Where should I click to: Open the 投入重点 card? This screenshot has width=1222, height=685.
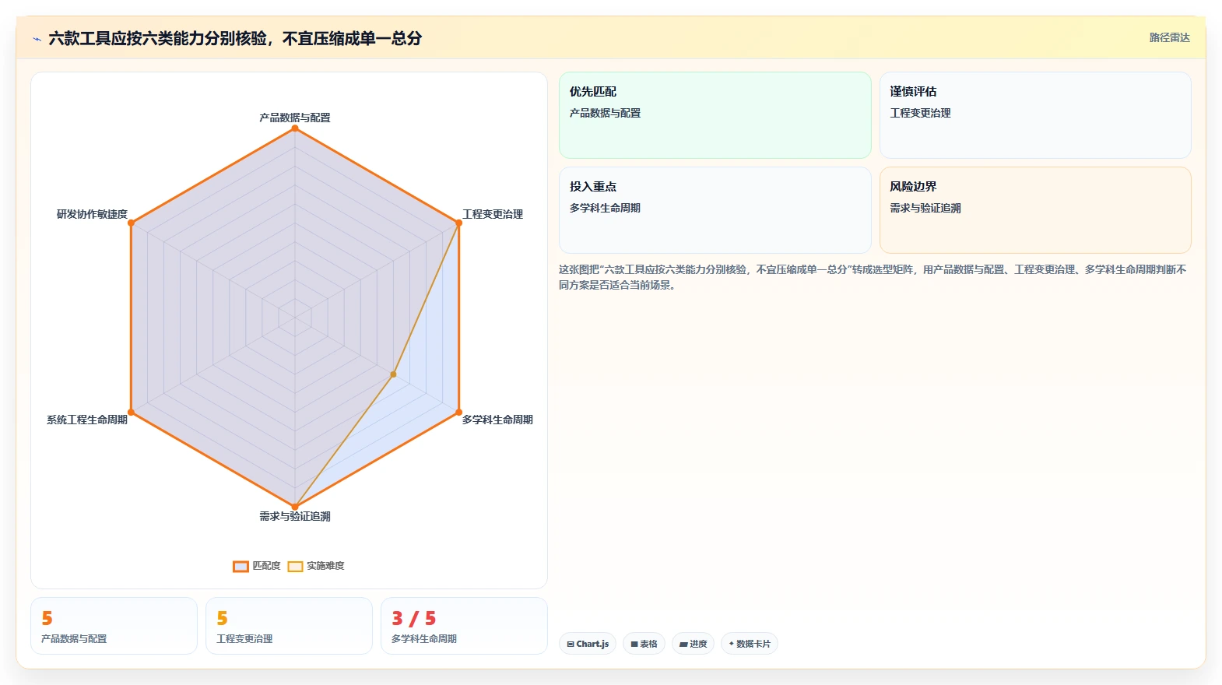(715, 210)
